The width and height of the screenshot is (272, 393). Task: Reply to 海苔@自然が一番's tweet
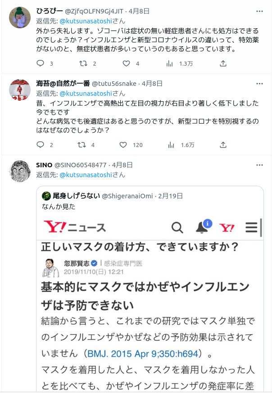tap(41, 145)
